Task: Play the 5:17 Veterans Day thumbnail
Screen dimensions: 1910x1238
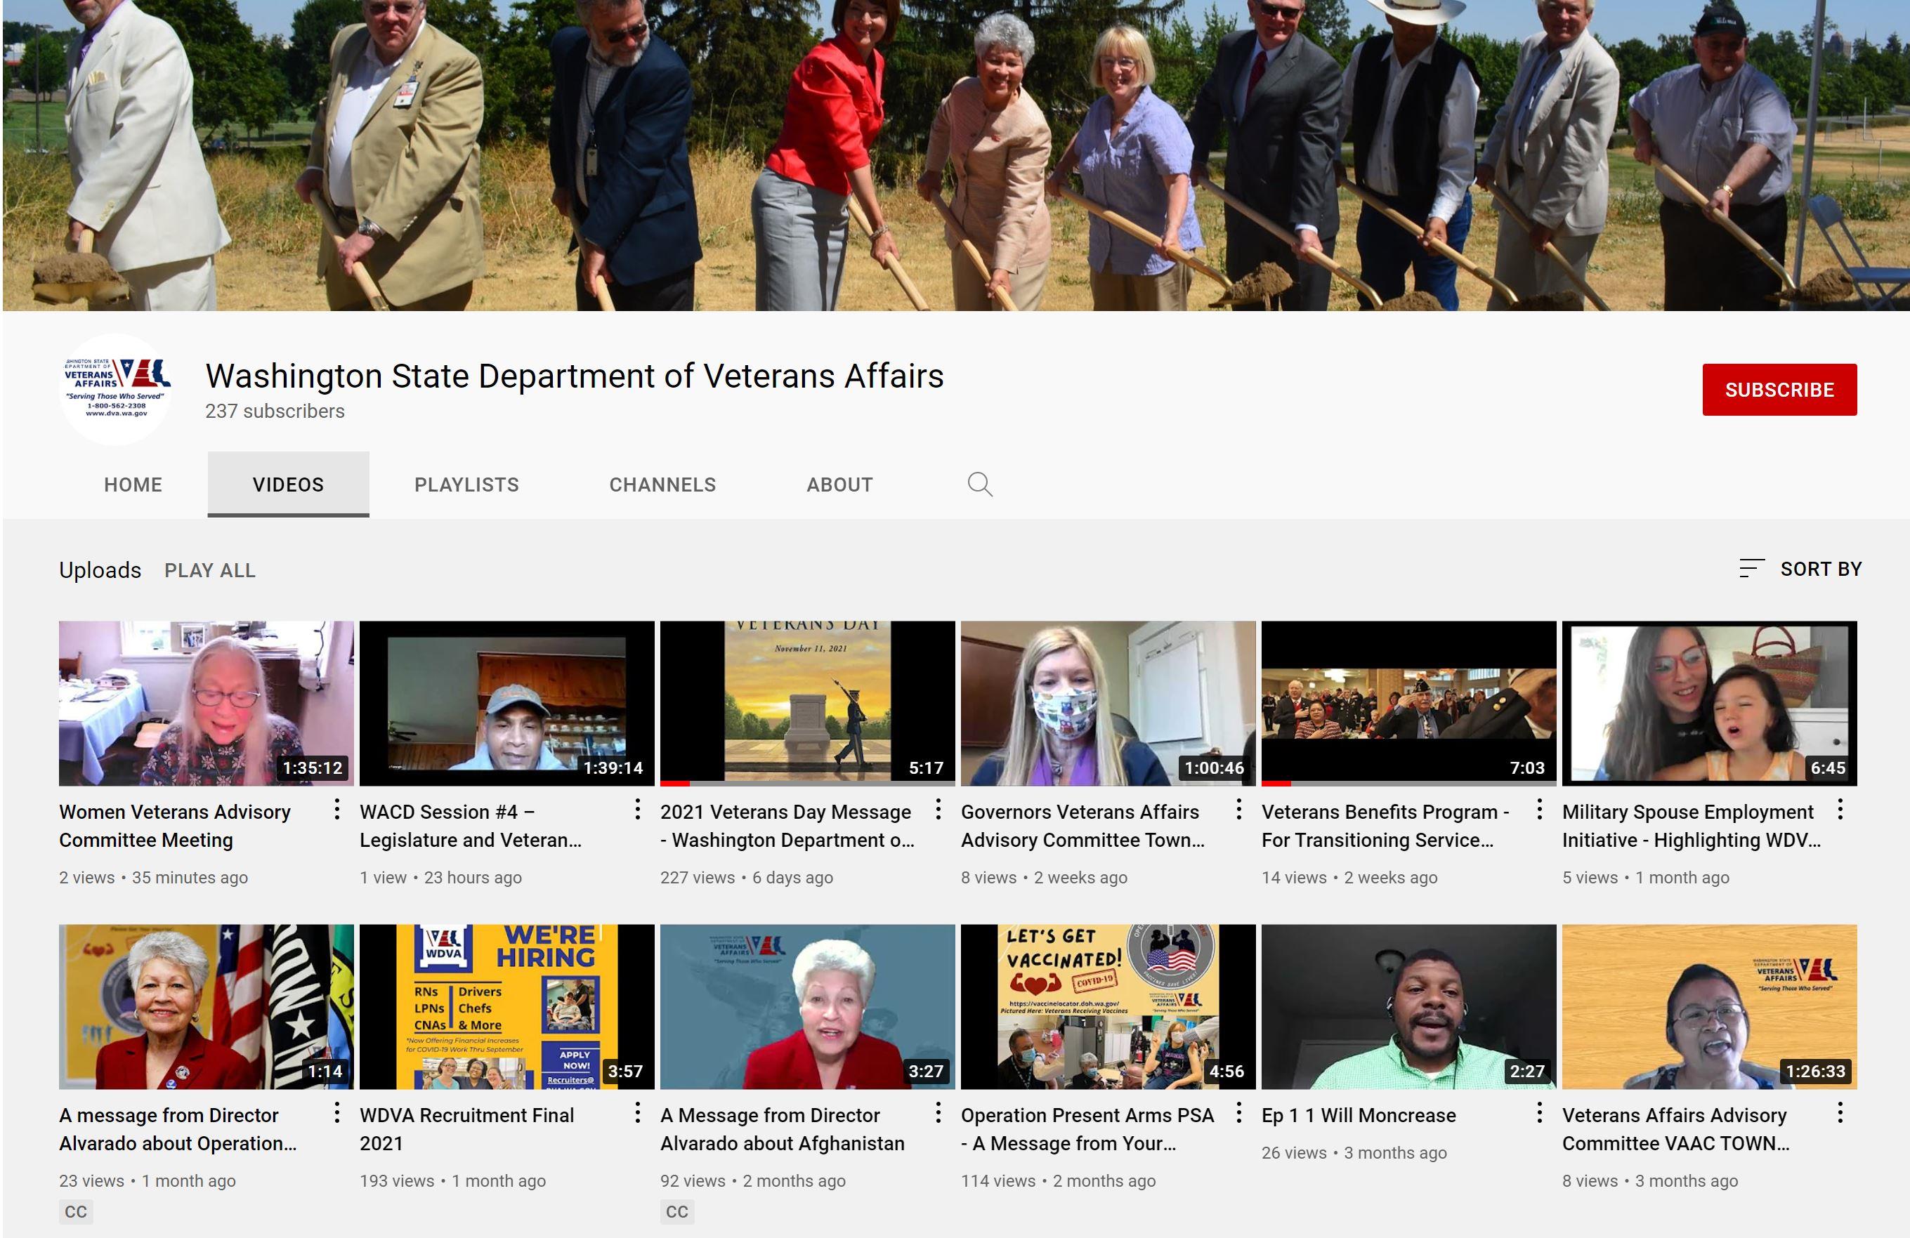Action: click(x=807, y=703)
